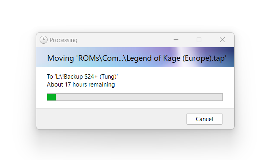
Task: Click the clock icon in the title bar
Action: pyautogui.click(x=44, y=40)
